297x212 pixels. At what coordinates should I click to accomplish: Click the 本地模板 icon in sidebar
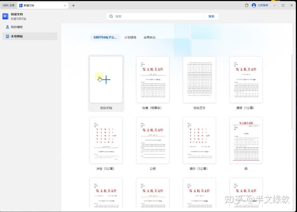click(8, 36)
